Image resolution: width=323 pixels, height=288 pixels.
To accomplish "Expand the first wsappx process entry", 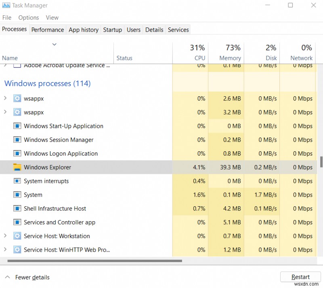I will (x=5, y=98).
